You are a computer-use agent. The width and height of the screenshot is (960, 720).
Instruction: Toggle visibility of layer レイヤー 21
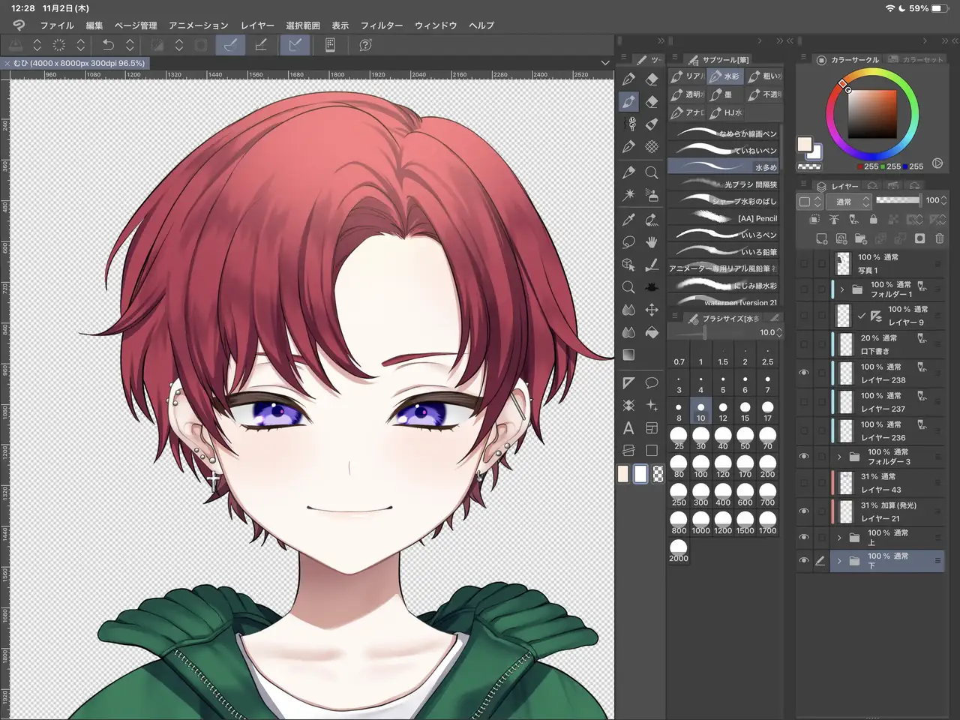804,511
